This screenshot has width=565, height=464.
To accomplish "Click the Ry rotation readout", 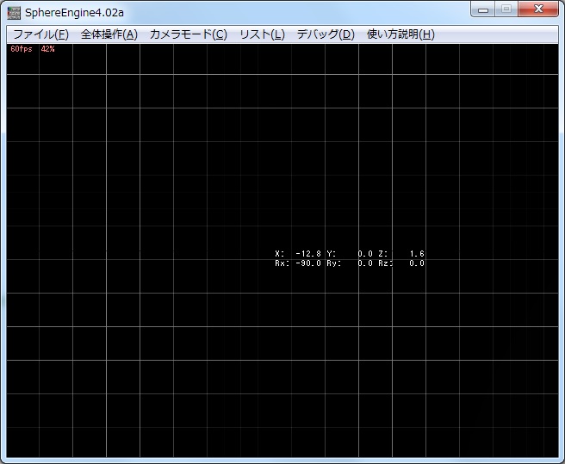I will (x=350, y=263).
